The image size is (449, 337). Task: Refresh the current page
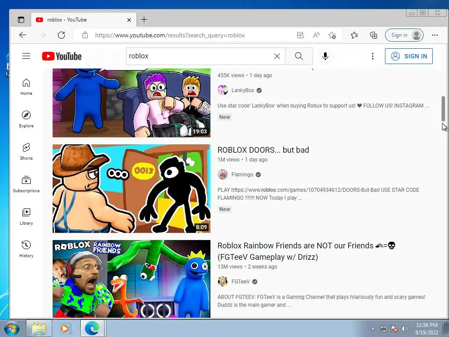coord(61,35)
